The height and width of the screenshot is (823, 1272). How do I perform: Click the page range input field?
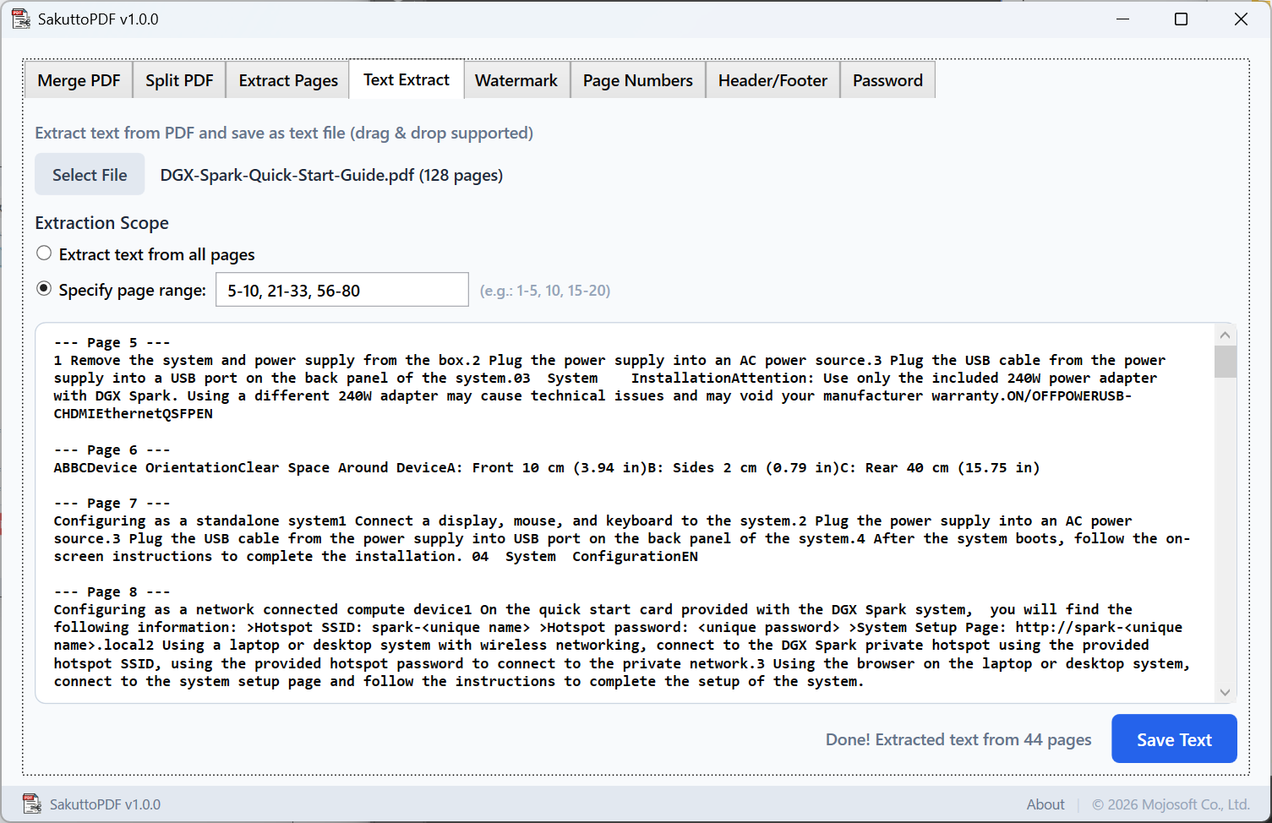[341, 290]
